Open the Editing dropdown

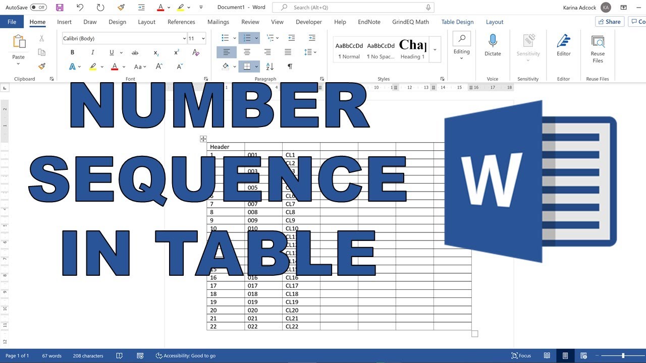(462, 47)
